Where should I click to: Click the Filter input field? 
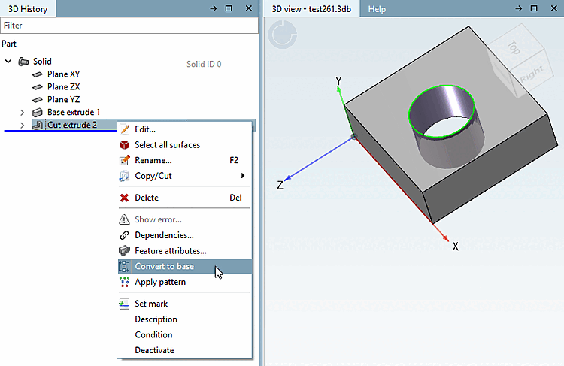pos(129,26)
